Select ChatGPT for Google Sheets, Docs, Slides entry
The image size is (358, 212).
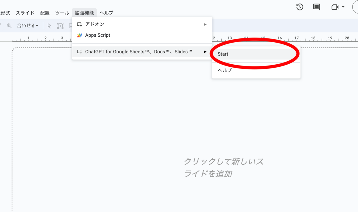click(142, 52)
